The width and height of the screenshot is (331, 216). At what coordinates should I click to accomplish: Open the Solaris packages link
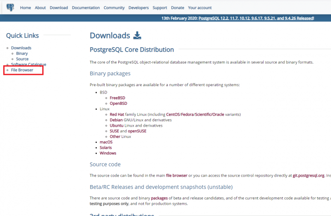click(x=105, y=147)
